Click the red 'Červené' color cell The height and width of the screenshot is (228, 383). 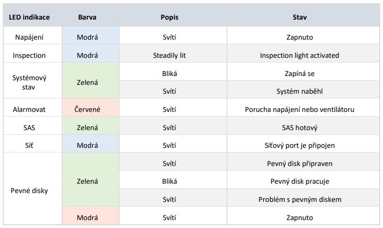[x=87, y=110]
